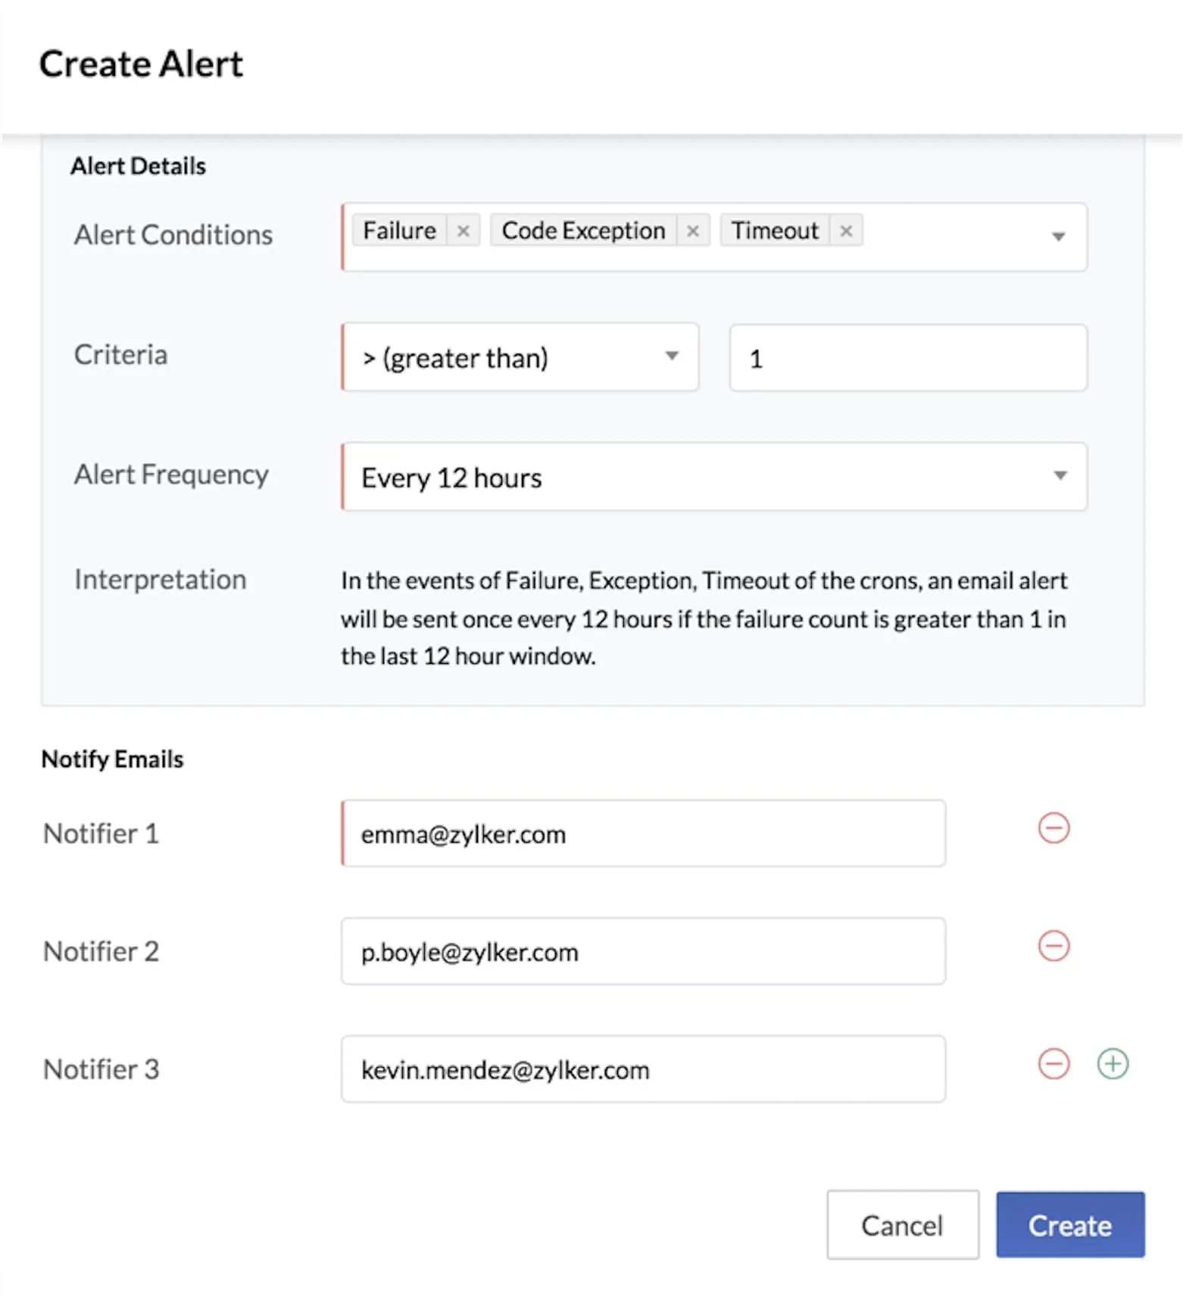
Task: Select the Code Exception tag label
Action: point(583,230)
